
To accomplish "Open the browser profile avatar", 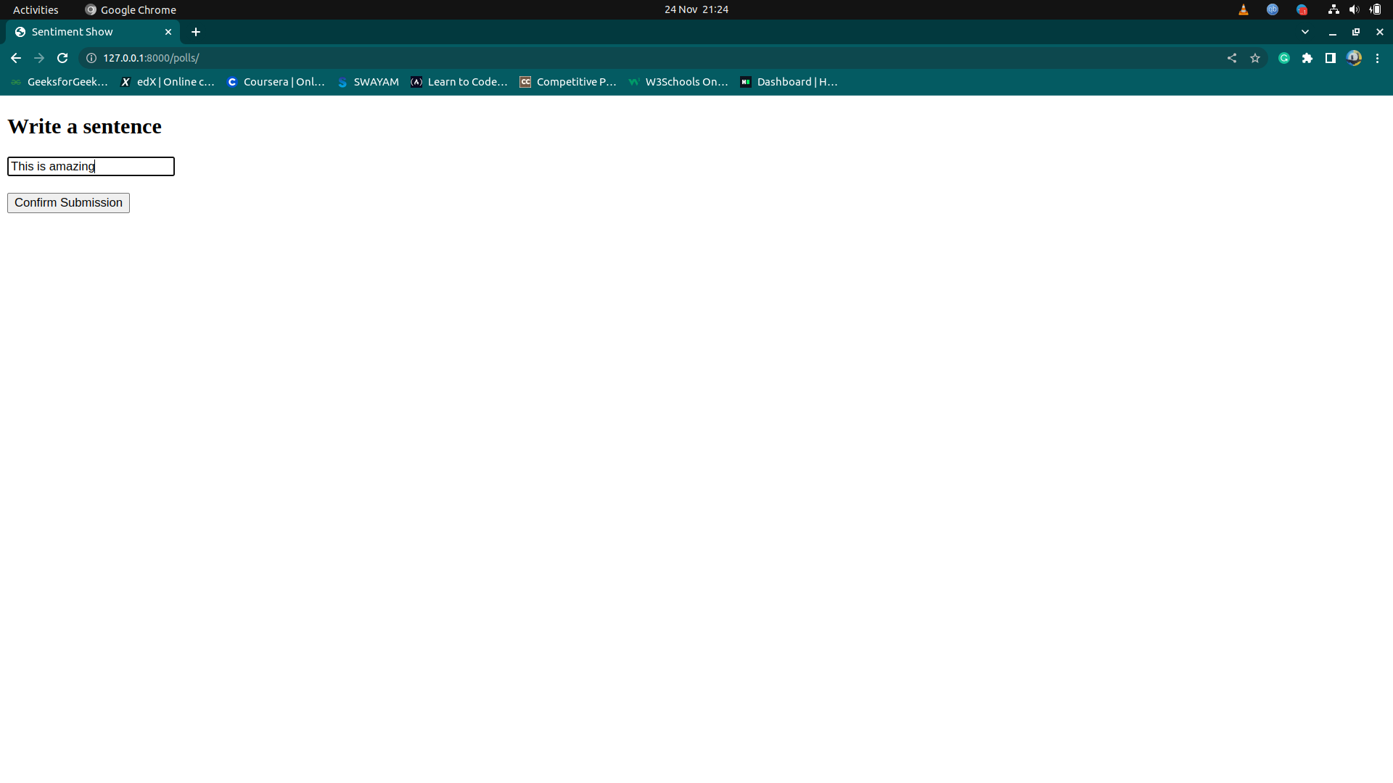I will tap(1355, 58).
